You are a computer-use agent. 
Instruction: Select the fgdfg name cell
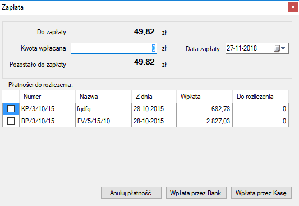click(x=104, y=109)
